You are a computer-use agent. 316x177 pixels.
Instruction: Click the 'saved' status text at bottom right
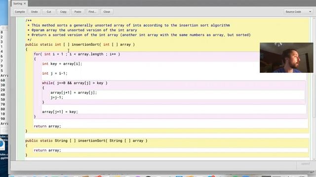[x=306, y=164]
